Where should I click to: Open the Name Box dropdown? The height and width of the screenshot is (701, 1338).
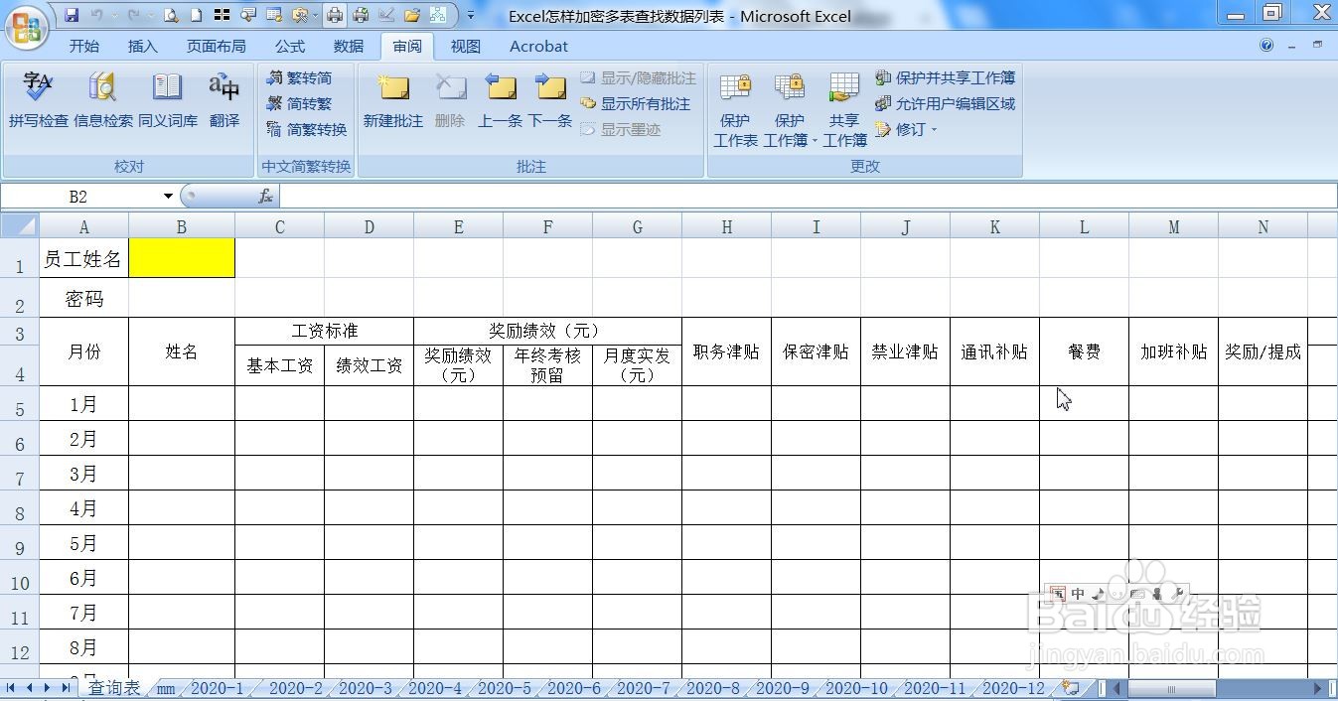pos(167,196)
